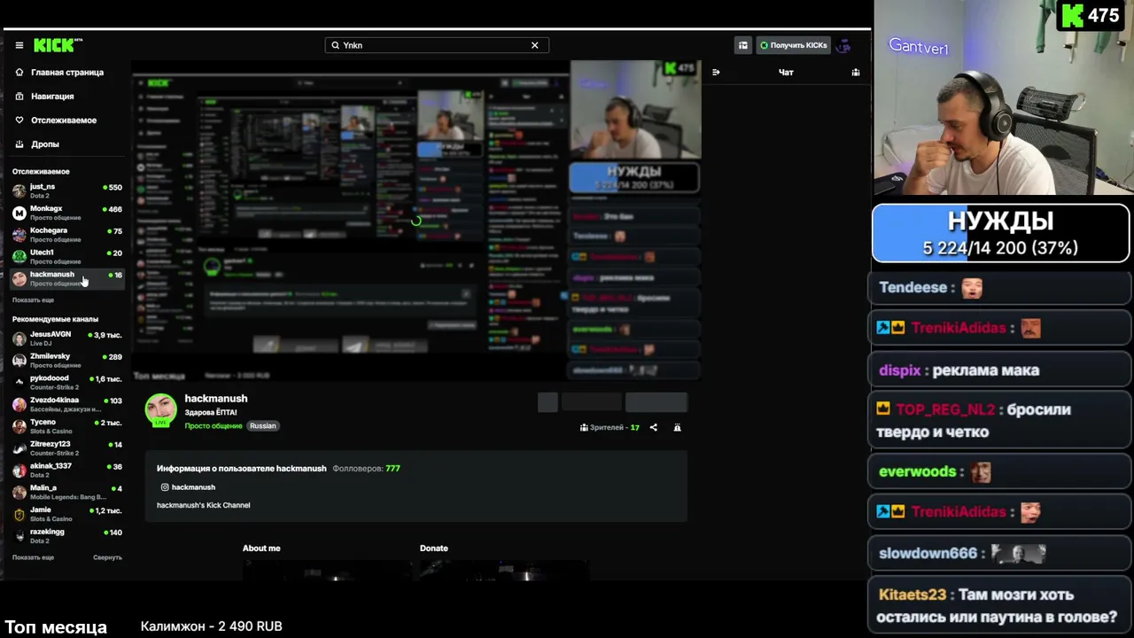The height and width of the screenshot is (638, 1134).
Task: Share the stream via share icon
Action: click(654, 428)
